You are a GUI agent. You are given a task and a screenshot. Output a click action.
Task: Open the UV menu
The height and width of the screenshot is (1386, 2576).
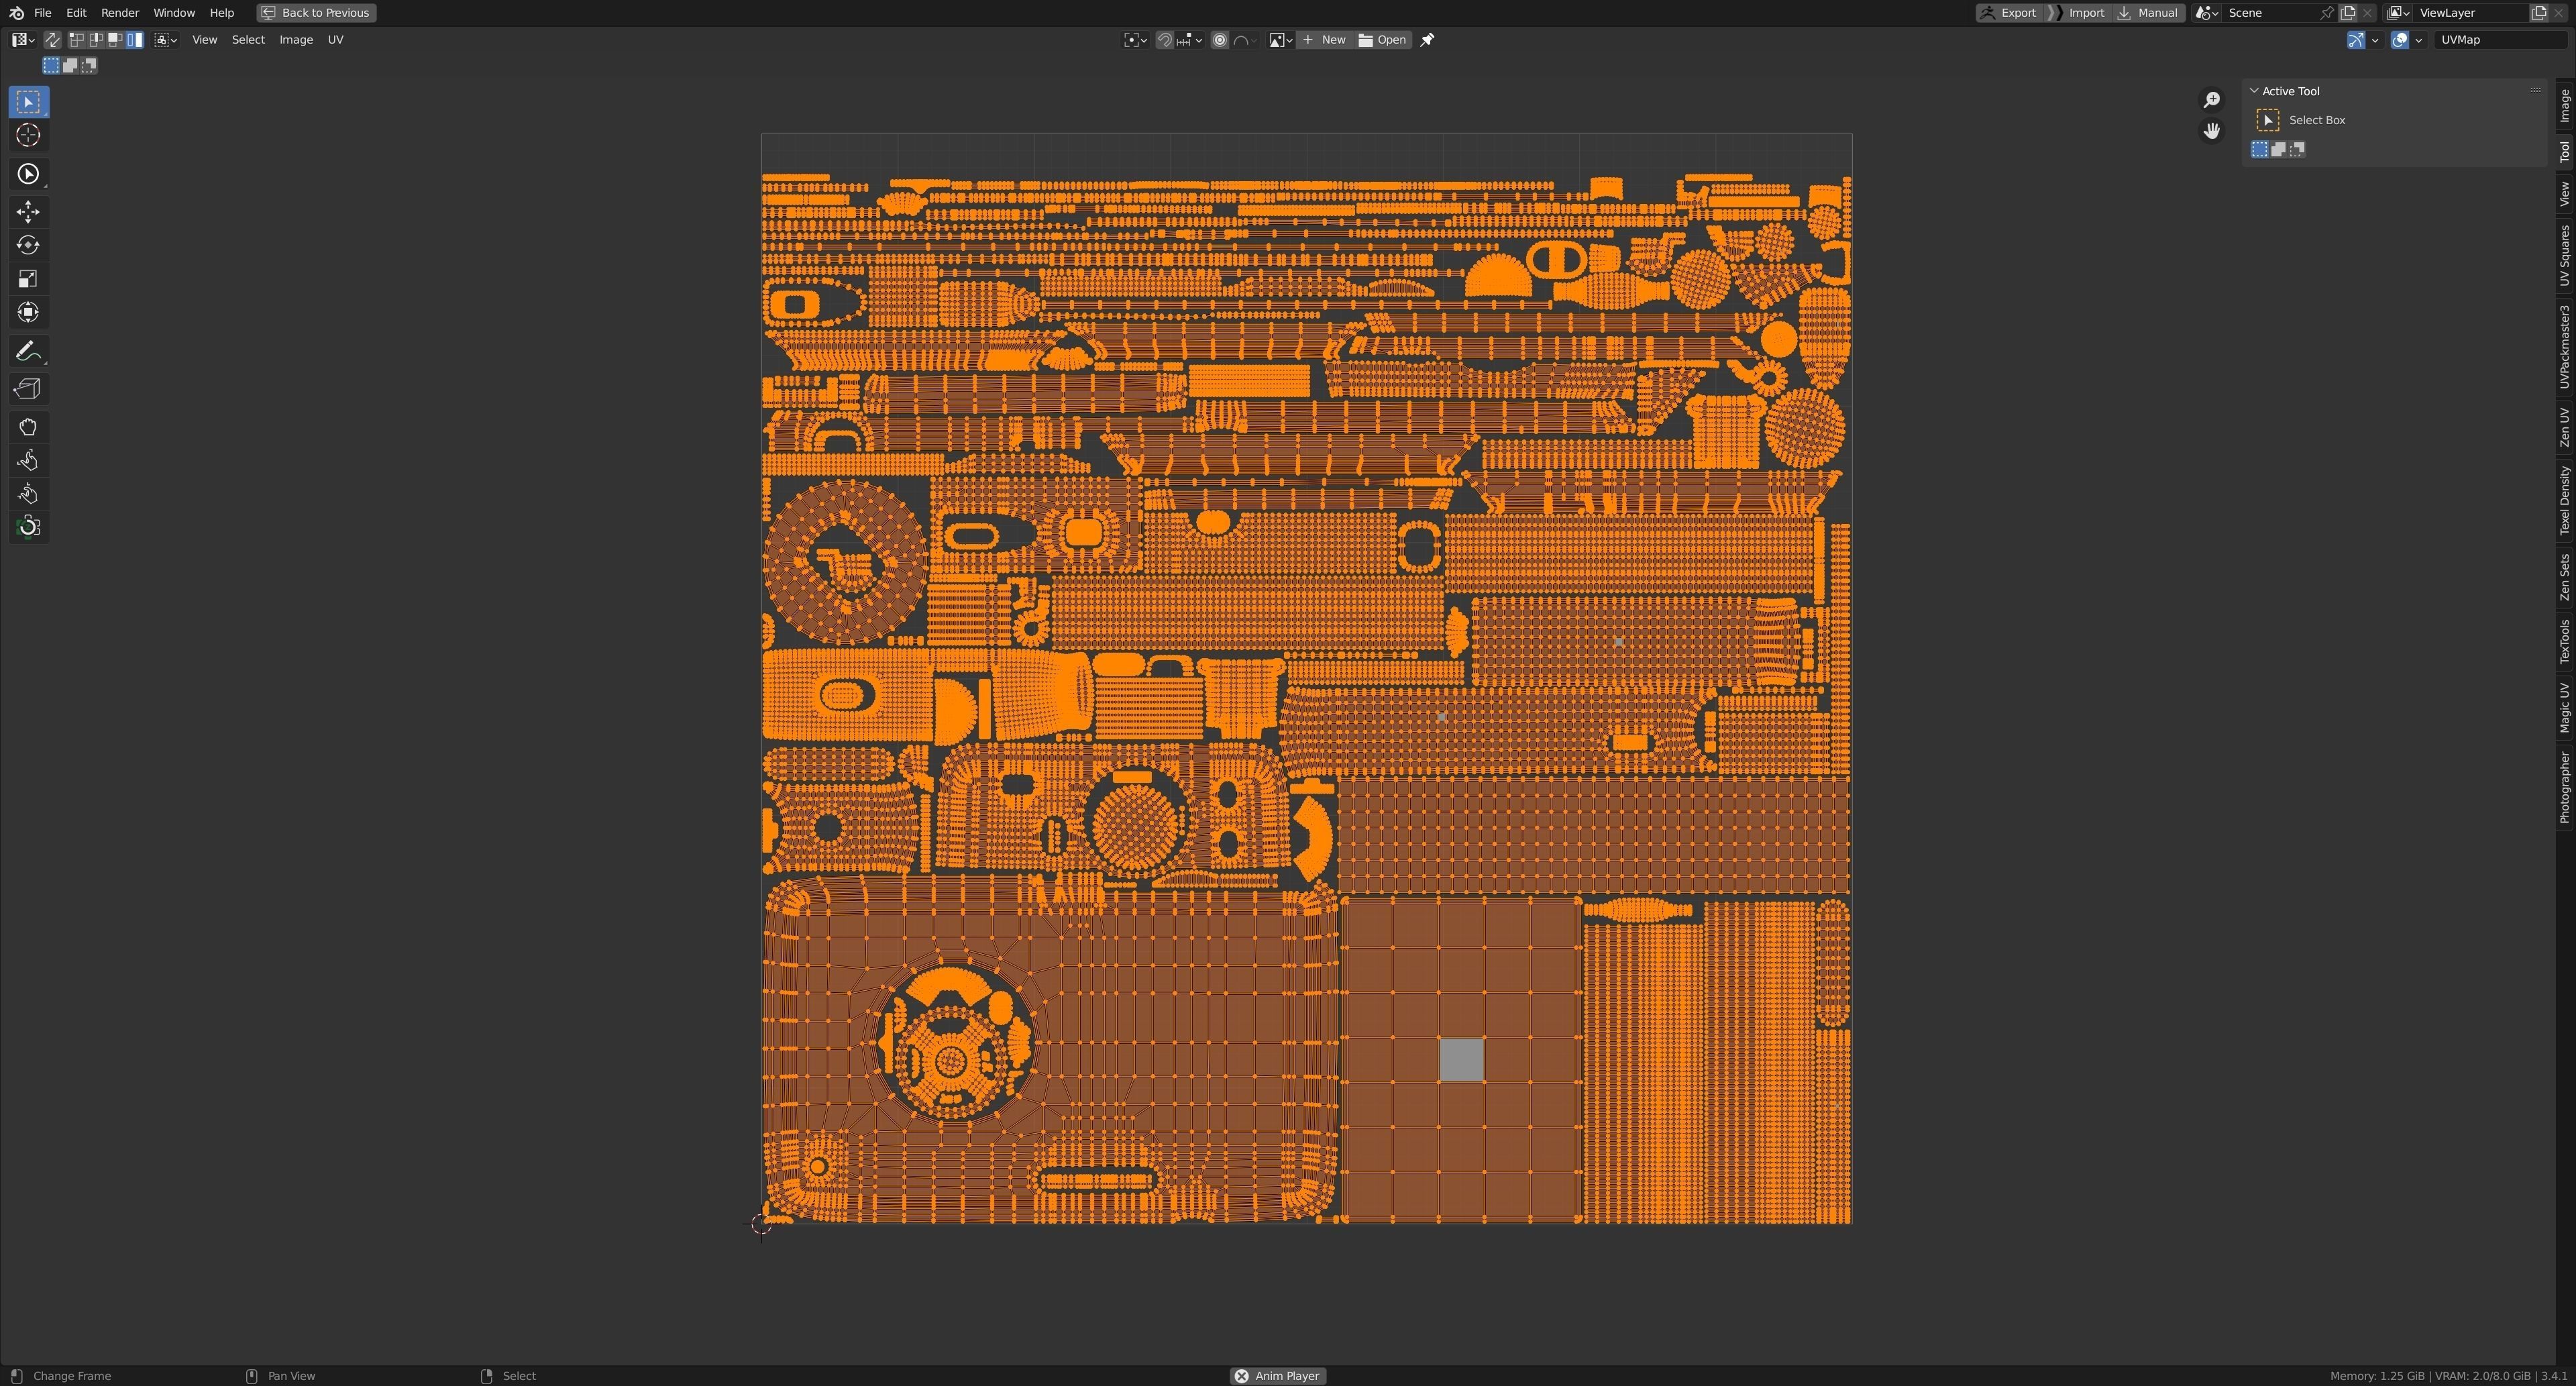335,40
